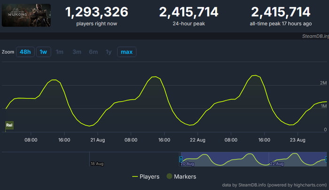Click the Rel release marker flag
This screenshot has width=329, height=190.
(x=9, y=125)
